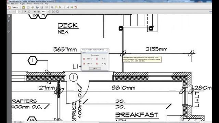Click the cloud upload share icon
The width and height of the screenshot is (219, 123).
click(x=33, y=7)
